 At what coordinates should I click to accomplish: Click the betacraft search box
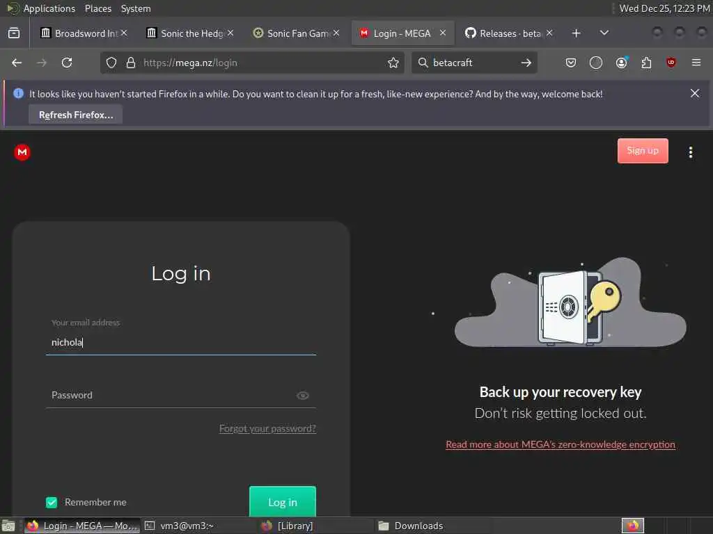point(473,63)
